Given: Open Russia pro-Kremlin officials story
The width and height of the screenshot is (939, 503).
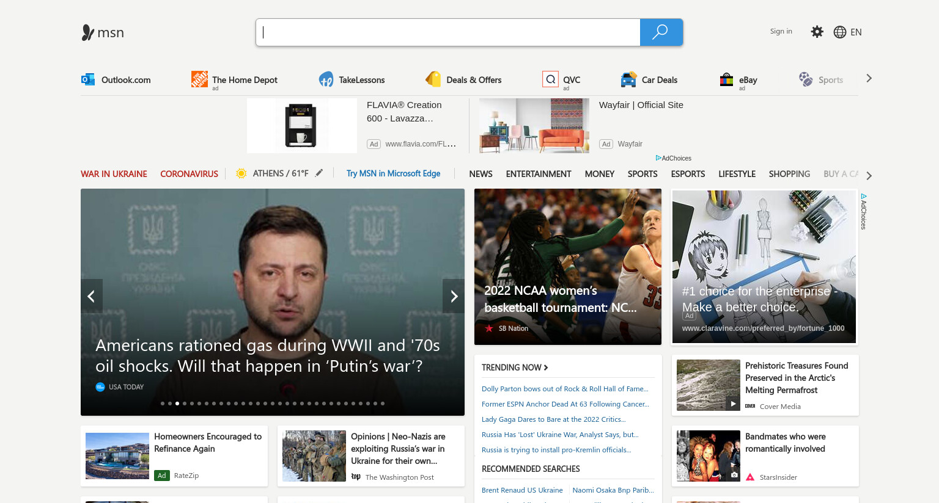Looking at the screenshot, I should pyautogui.click(x=556, y=450).
